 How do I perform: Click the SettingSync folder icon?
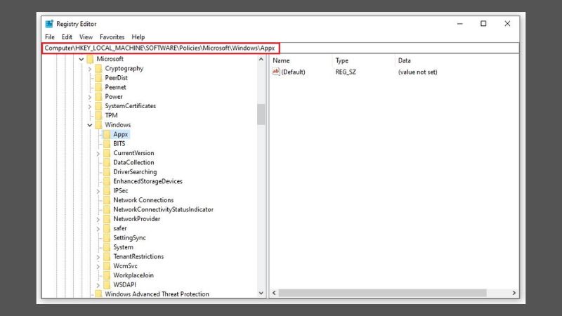(106, 238)
